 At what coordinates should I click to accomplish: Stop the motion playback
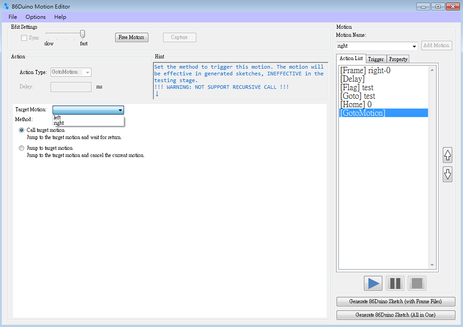click(417, 283)
